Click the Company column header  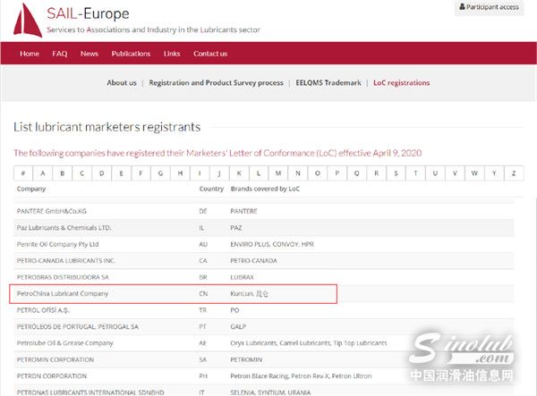point(31,190)
